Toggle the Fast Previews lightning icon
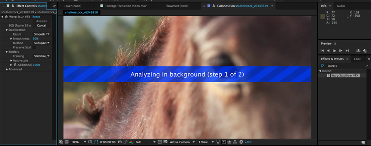 224,142
